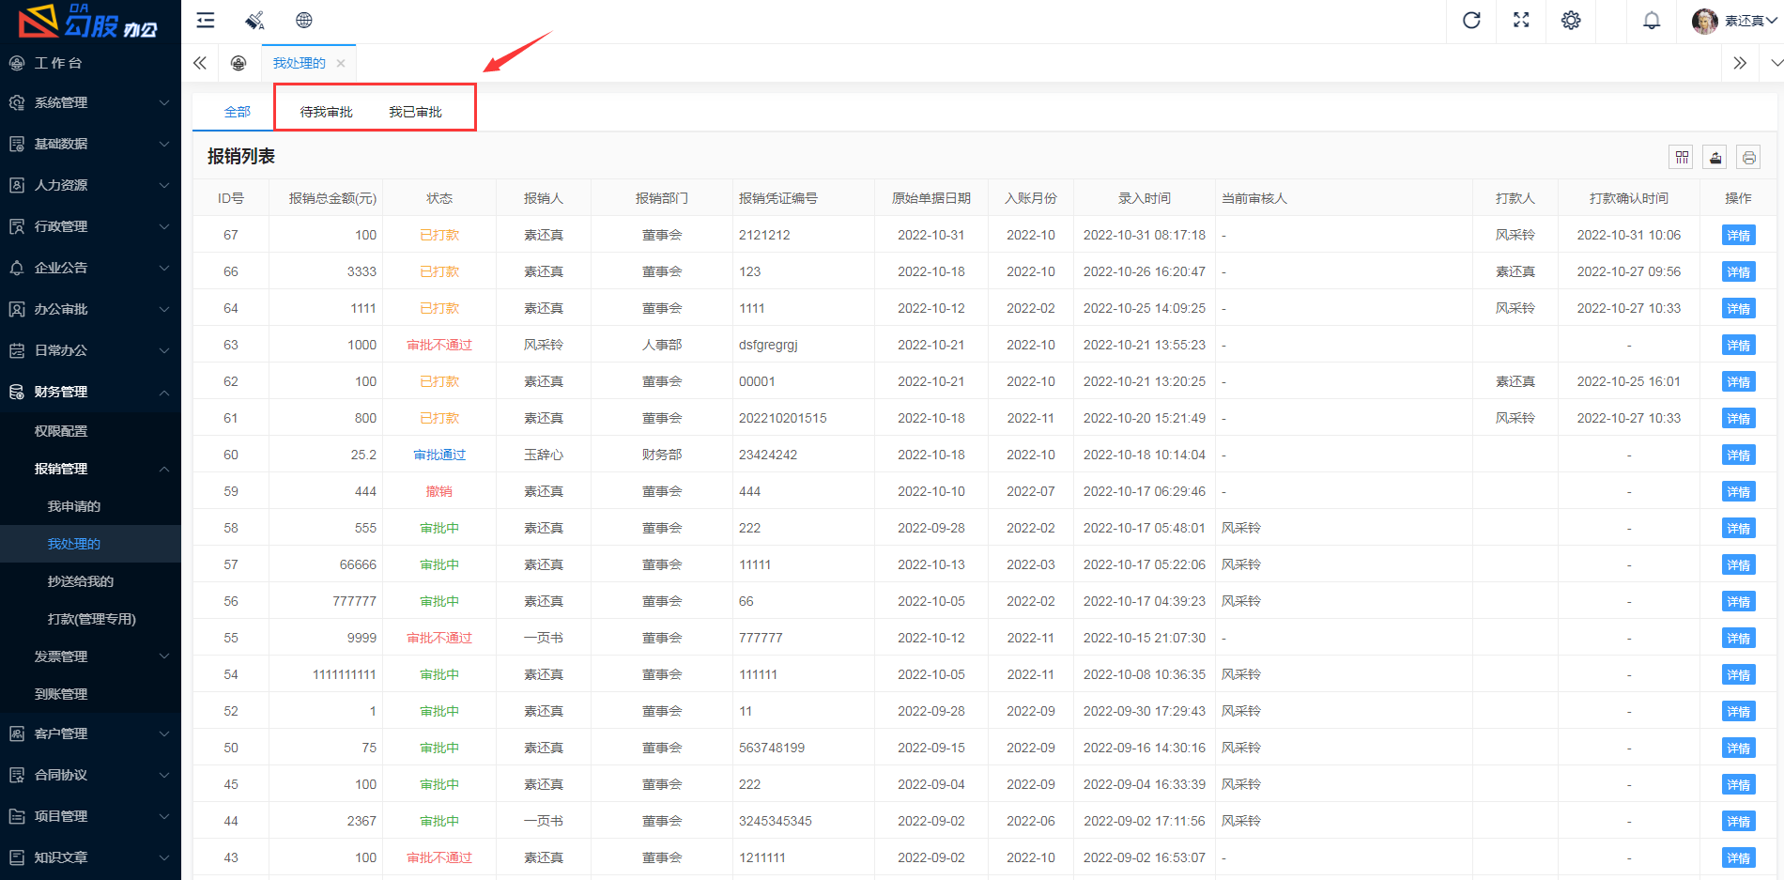Screen dimensions: 1784x880
Task: Open 工作台 in sidebar
Action: (x=90, y=63)
